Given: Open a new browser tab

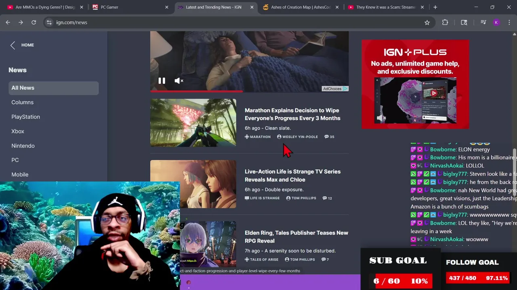Looking at the screenshot, I should point(435,7).
